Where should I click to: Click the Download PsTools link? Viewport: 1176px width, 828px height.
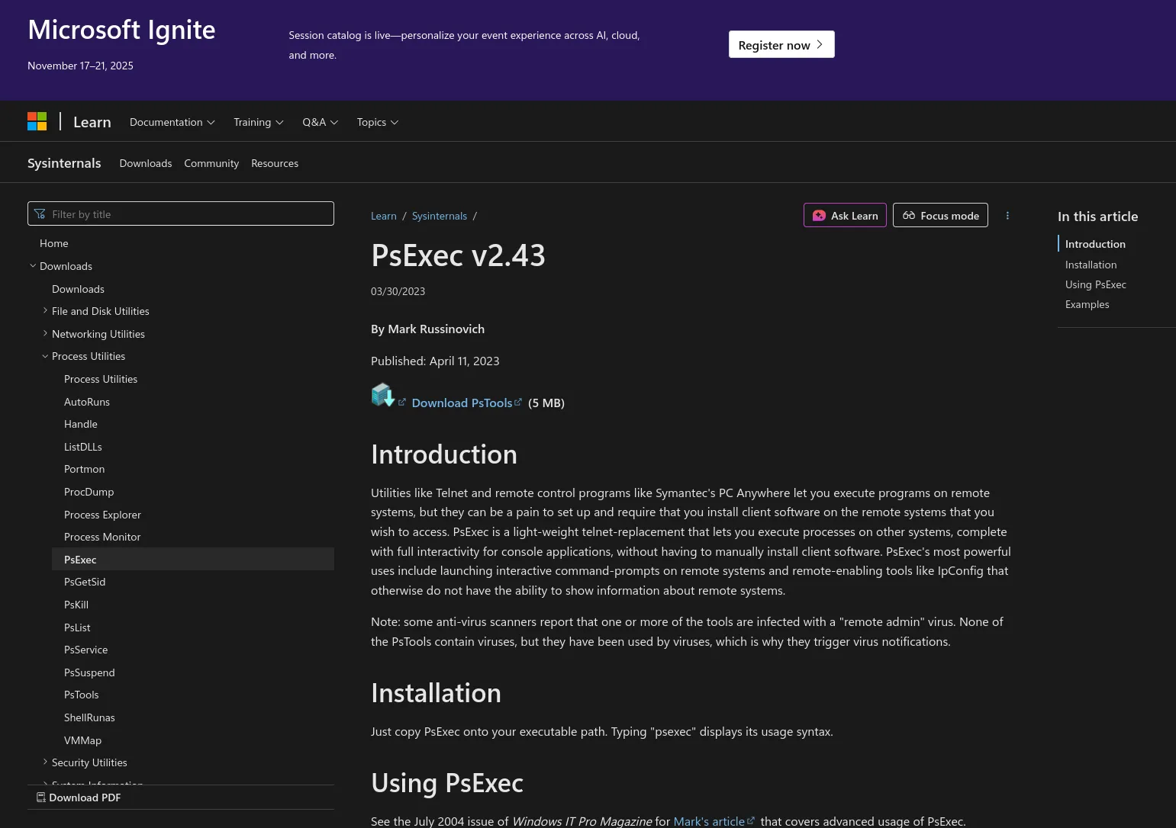[462, 403]
